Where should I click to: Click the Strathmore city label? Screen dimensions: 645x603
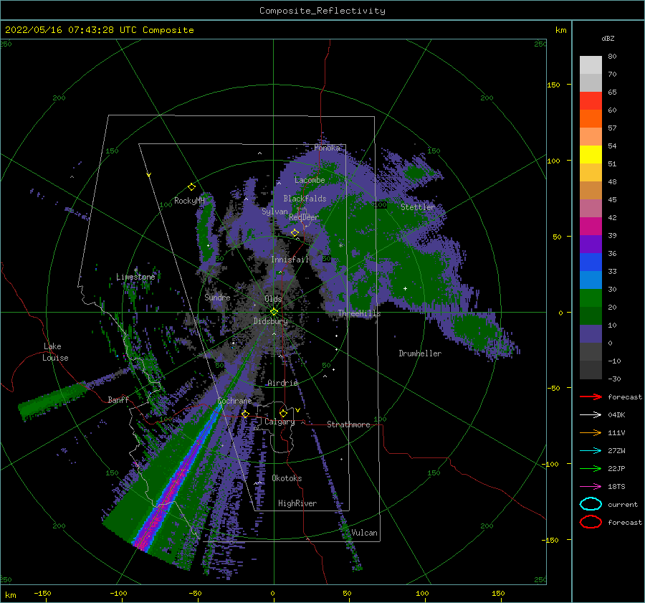point(348,424)
